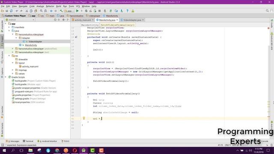The height and width of the screenshot is (154, 274).
Task: Click the Paste icon in the toolbar
Action: coord(36,11)
